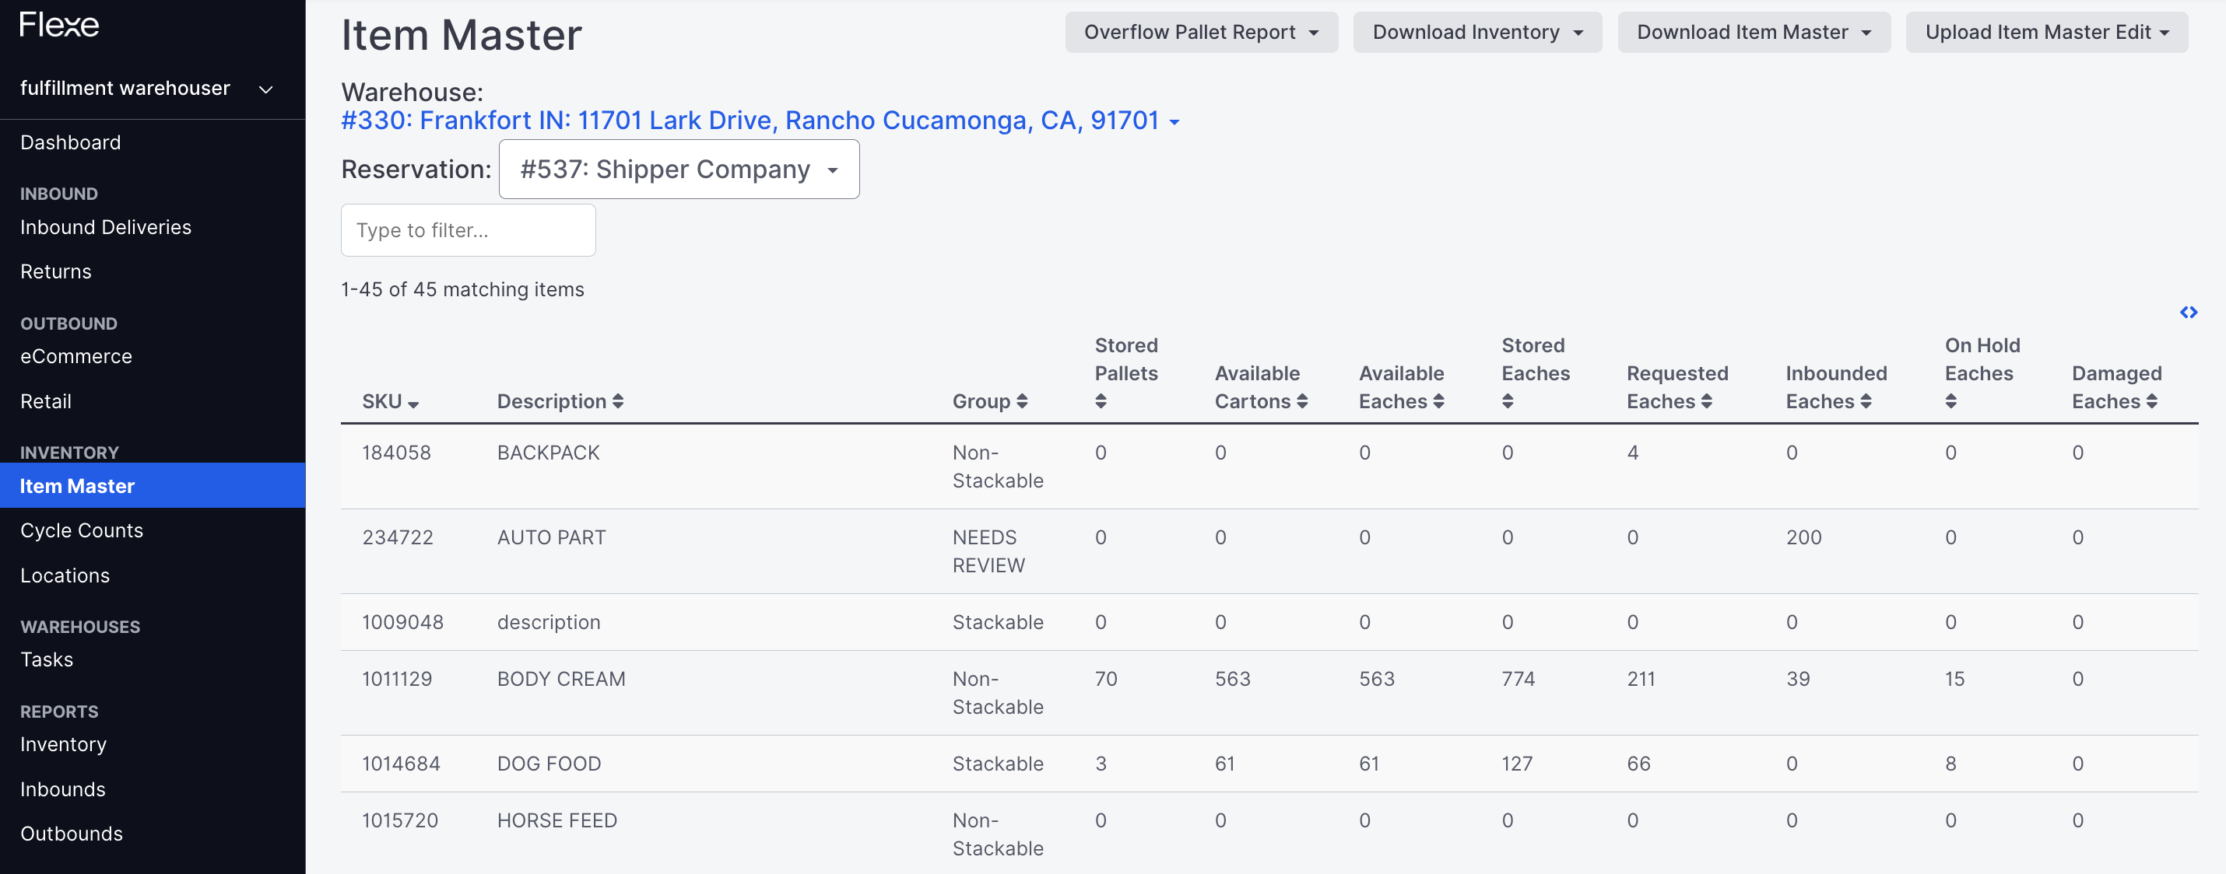Screen dimensions: 2226x874
Task: Open Upload Item Master Edit dropdown
Action: tap(2046, 33)
